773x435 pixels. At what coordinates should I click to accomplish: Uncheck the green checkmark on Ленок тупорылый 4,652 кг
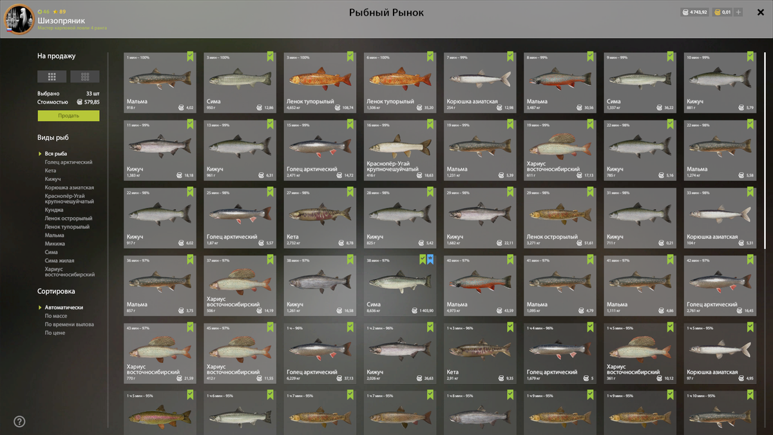350,57
